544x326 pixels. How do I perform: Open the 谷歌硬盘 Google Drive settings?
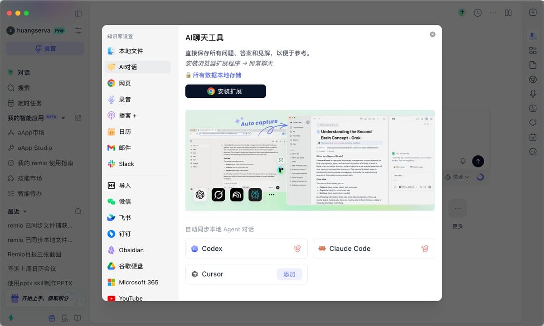(x=138, y=266)
